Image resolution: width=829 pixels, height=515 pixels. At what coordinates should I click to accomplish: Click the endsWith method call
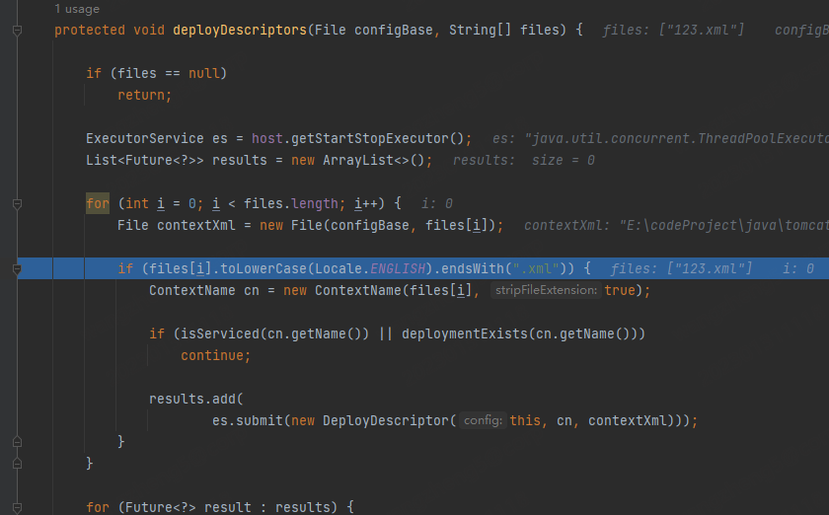(x=473, y=268)
